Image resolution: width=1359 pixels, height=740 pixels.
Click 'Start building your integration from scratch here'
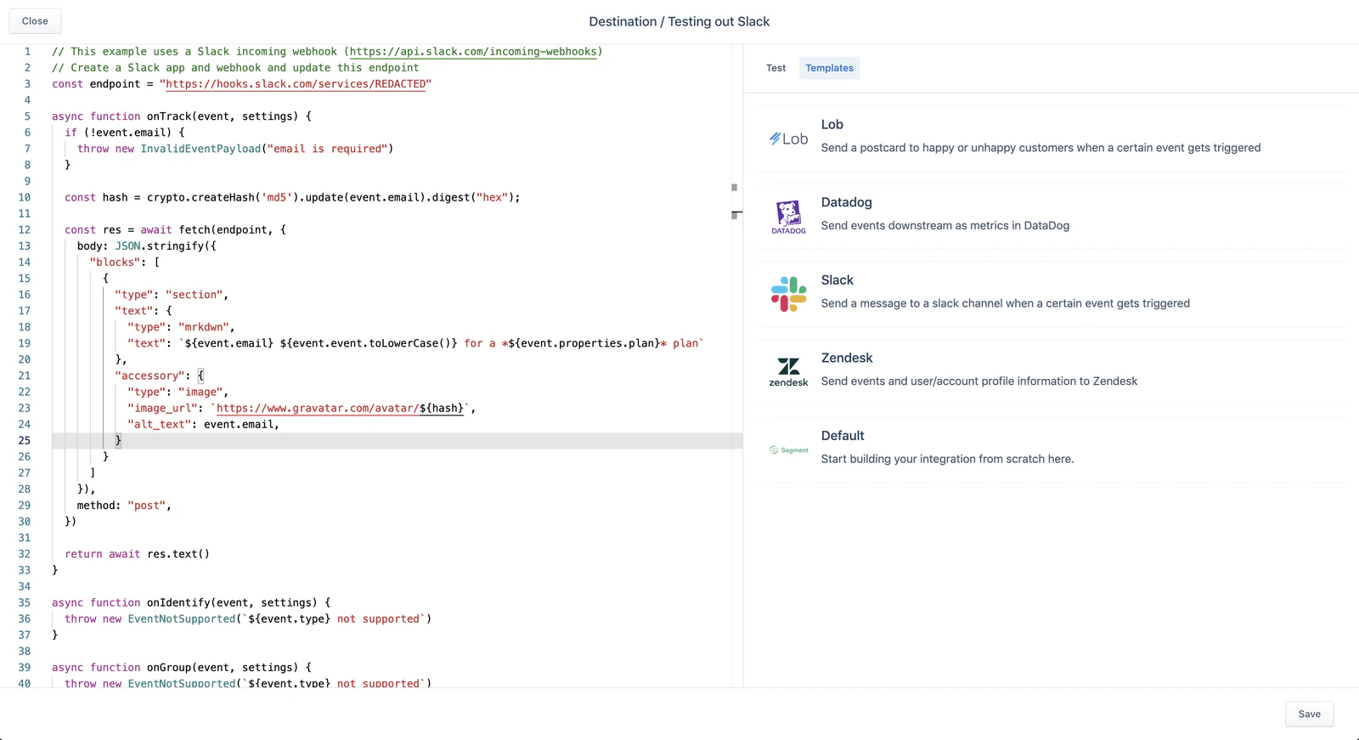pos(947,459)
